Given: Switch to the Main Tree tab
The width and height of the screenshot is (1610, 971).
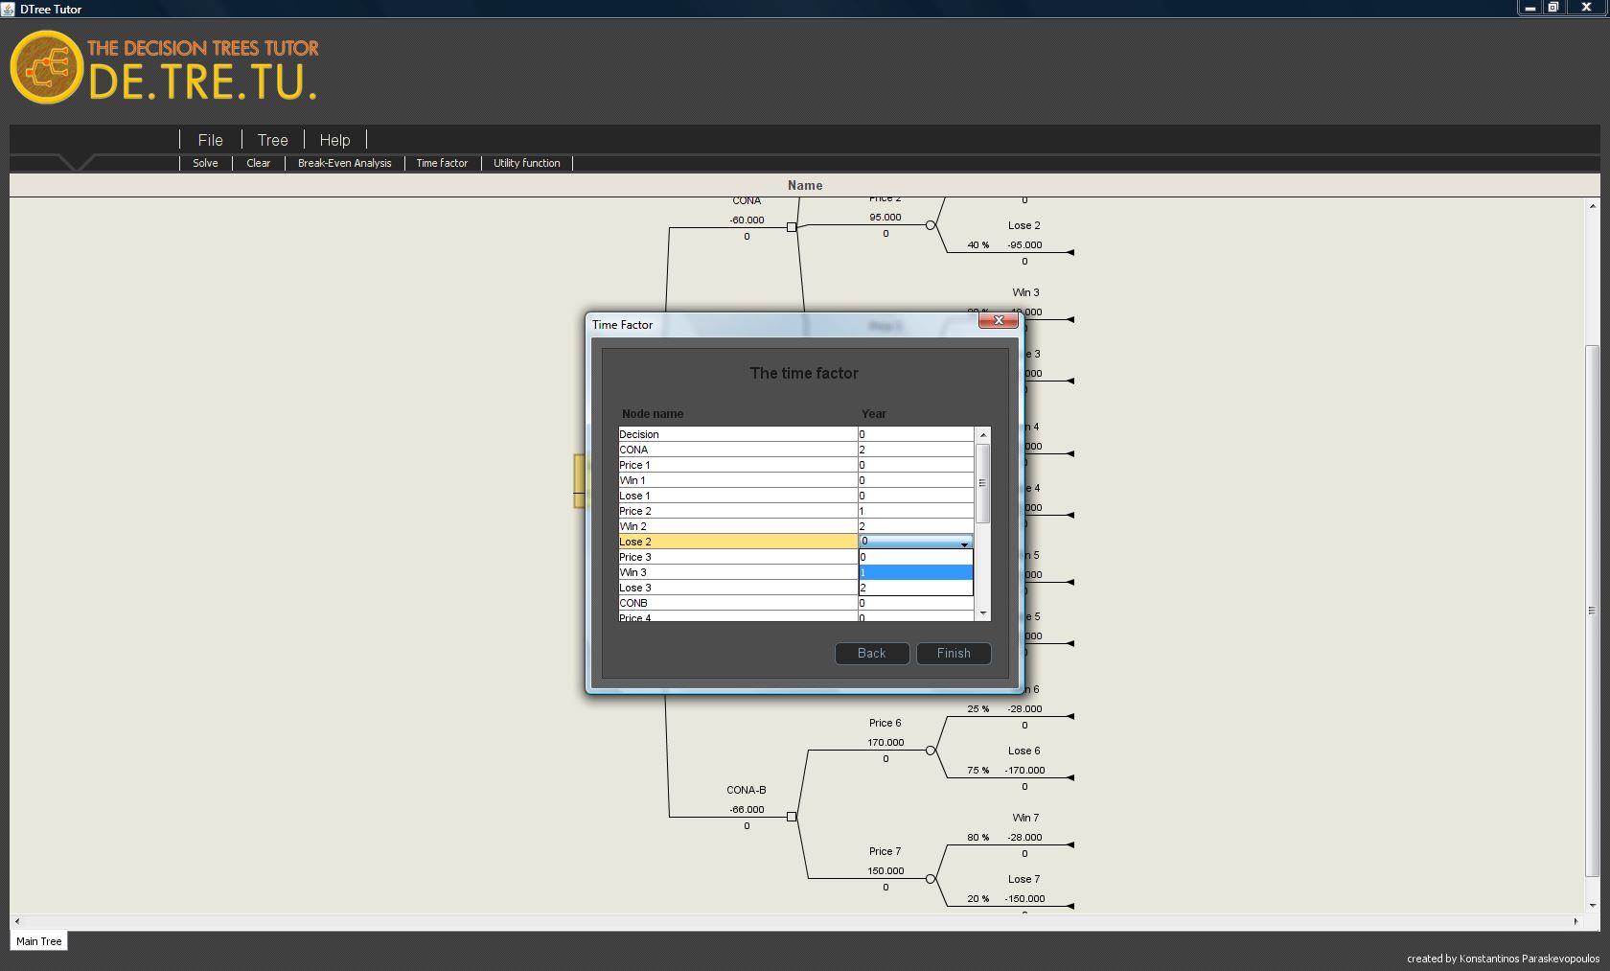Looking at the screenshot, I should tap(39, 941).
